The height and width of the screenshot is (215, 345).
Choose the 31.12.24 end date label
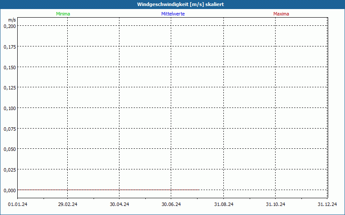(x=327, y=204)
